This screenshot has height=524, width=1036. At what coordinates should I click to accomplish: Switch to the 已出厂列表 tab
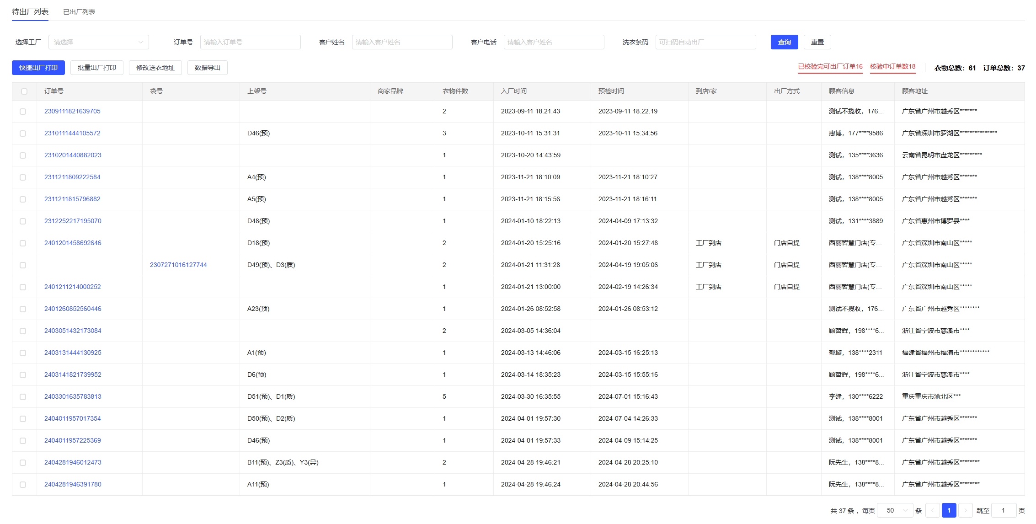point(79,12)
